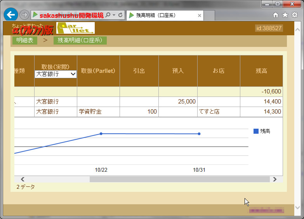Go to 明細表 breadcrumb link
The width and height of the screenshot is (304, 219).
click(24, 40)
